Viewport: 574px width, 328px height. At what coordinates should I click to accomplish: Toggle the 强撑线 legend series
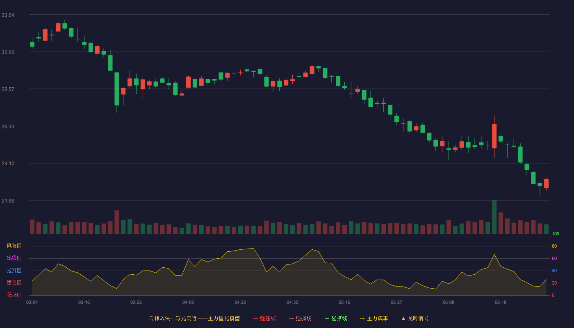tap(336, 318)
